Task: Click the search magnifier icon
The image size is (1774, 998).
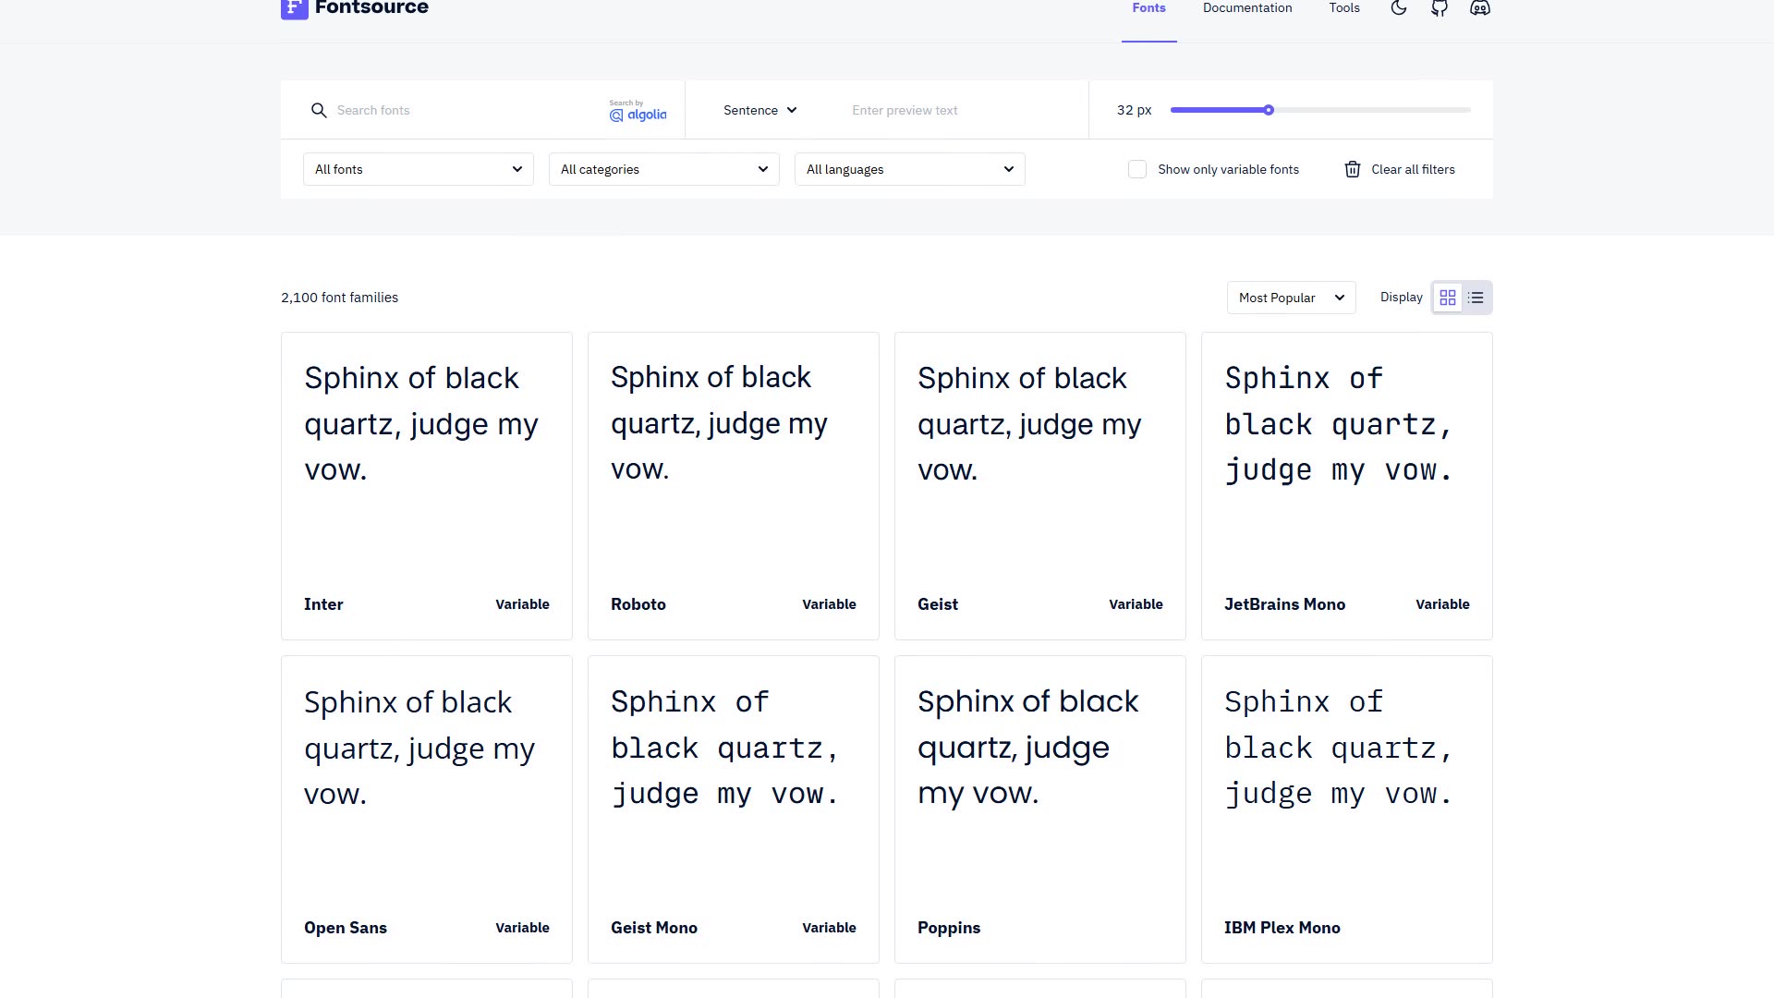Action: [x=319, y=110]
